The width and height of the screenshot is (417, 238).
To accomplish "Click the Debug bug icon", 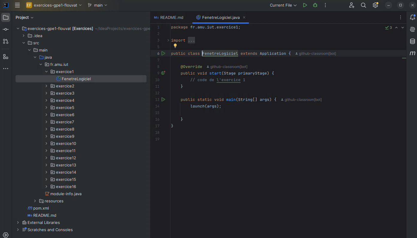I will tap(315, 5).
